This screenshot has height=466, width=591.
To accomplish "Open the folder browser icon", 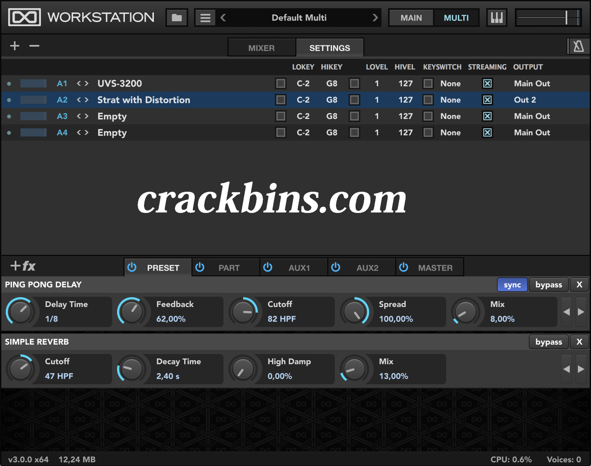I will [x=176, y=17].
